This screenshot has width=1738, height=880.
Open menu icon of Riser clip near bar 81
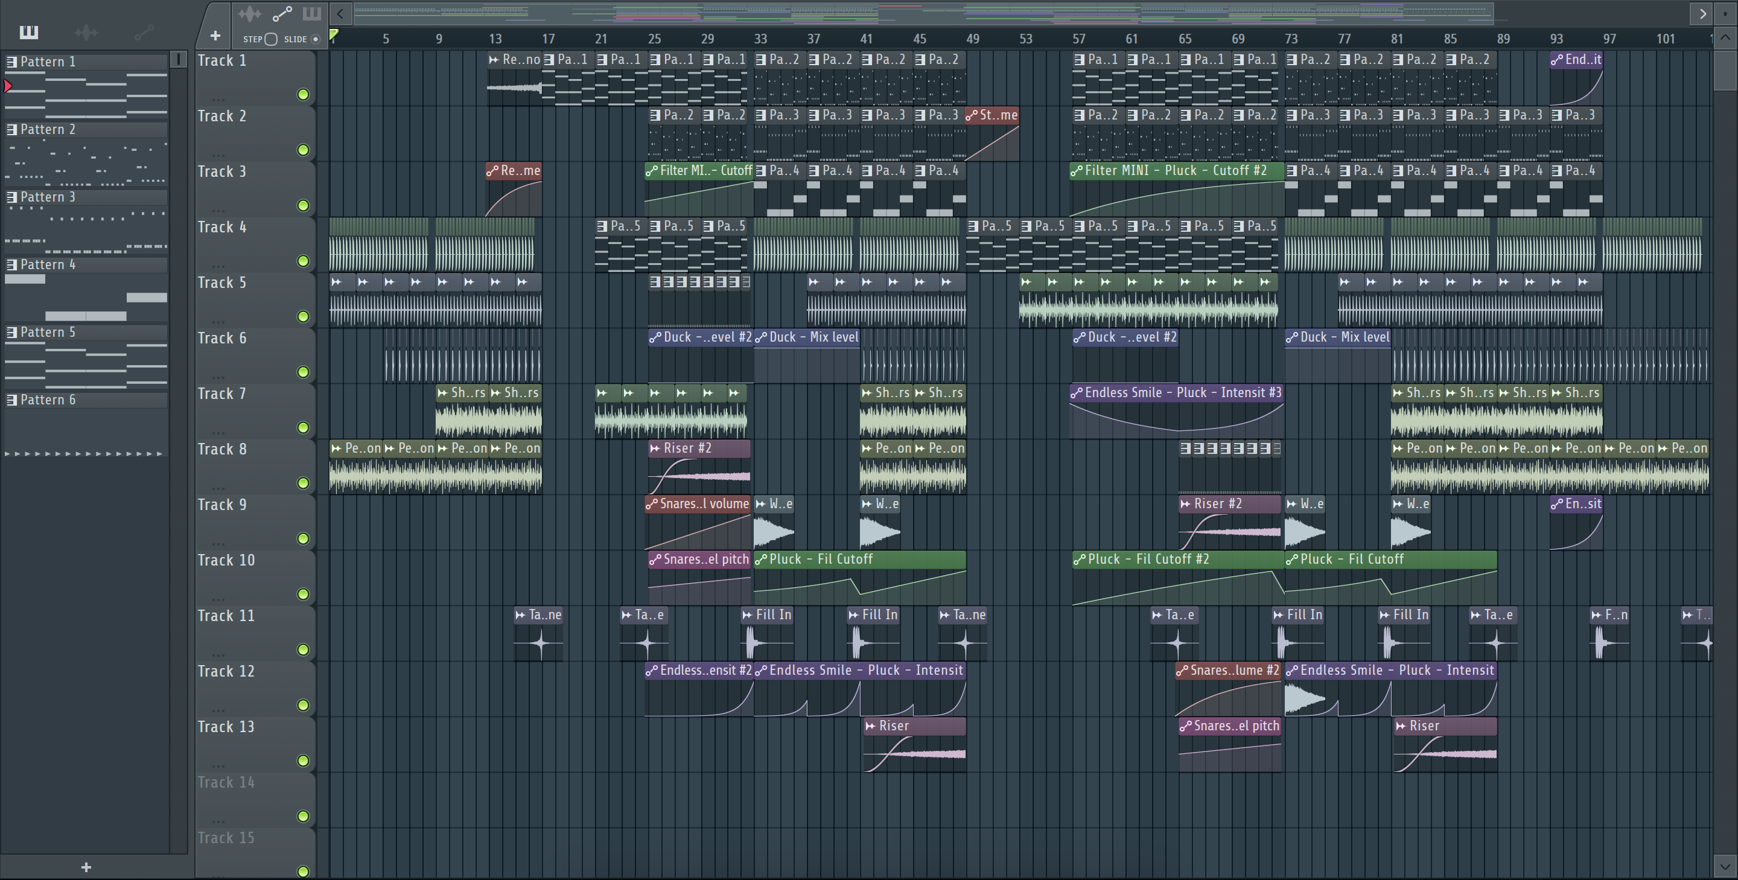(1401, 726)
